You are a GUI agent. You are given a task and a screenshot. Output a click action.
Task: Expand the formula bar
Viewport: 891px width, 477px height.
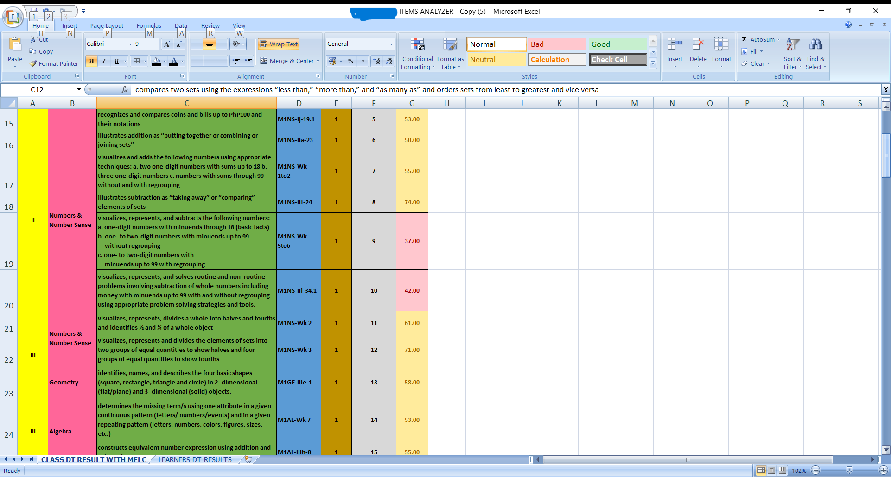click(x=885, y=89)
